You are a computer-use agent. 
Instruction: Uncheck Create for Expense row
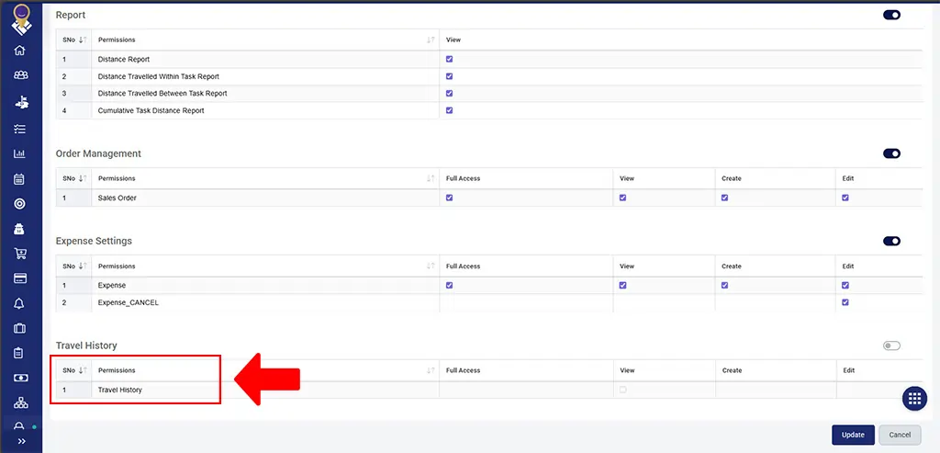click(x=725, y=285)
